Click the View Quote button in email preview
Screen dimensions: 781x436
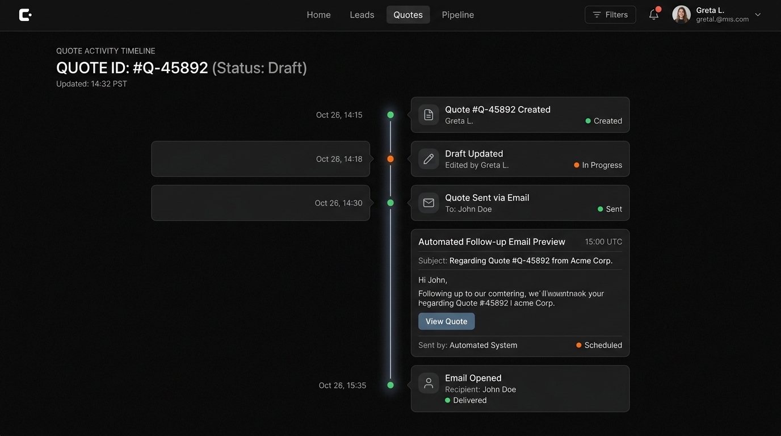pos(446,321)
